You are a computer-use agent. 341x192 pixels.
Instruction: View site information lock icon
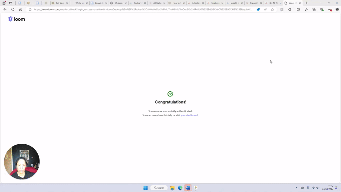point(30,9)
